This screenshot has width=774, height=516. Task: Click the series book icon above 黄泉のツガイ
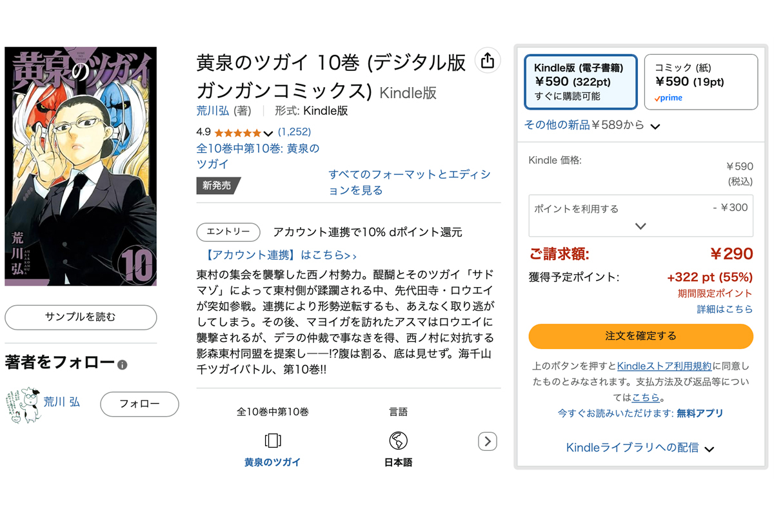[272, 441]
